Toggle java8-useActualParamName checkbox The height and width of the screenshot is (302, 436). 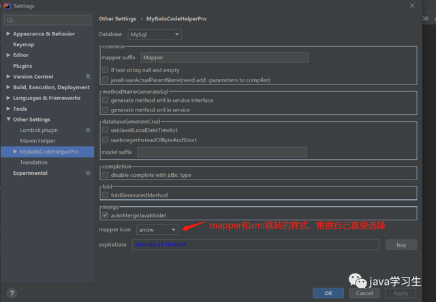click(105, 80)
